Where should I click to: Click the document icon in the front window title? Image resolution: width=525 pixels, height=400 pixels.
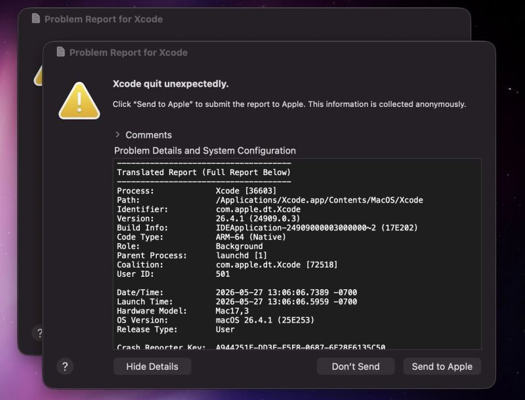(60, 52)
